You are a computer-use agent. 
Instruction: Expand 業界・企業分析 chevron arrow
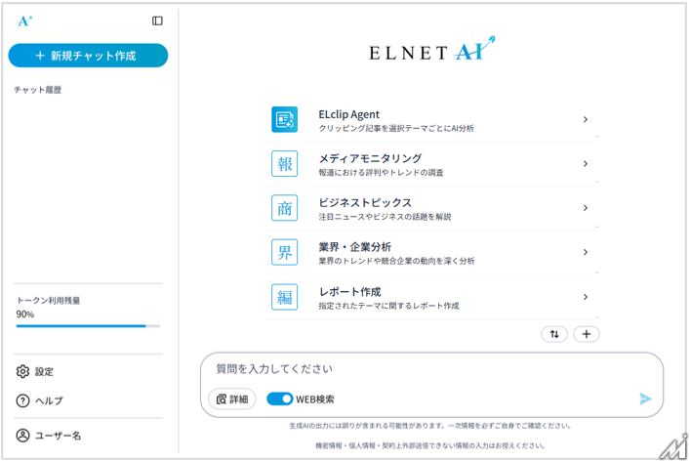[586, 252]
